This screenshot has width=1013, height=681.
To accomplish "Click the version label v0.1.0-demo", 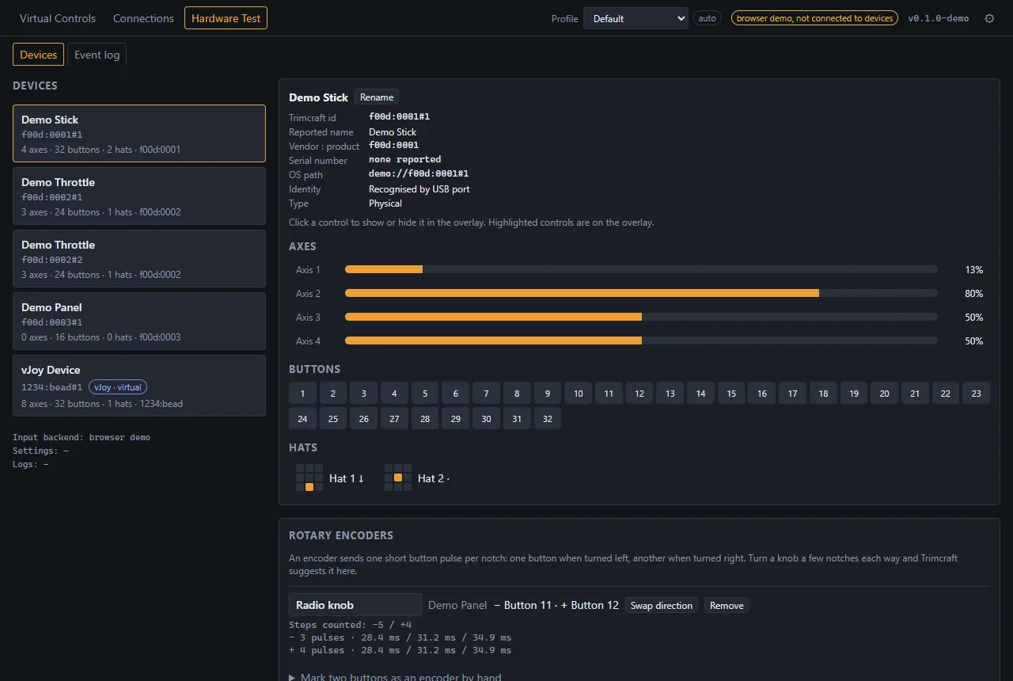I will coord(939,18).
